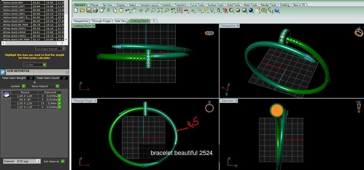
Task: Create a new file with the New icon
Action: point(76,10)
